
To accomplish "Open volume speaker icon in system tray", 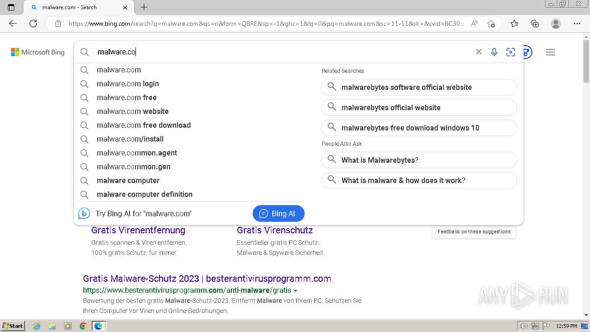I will [x=524, y=326].
